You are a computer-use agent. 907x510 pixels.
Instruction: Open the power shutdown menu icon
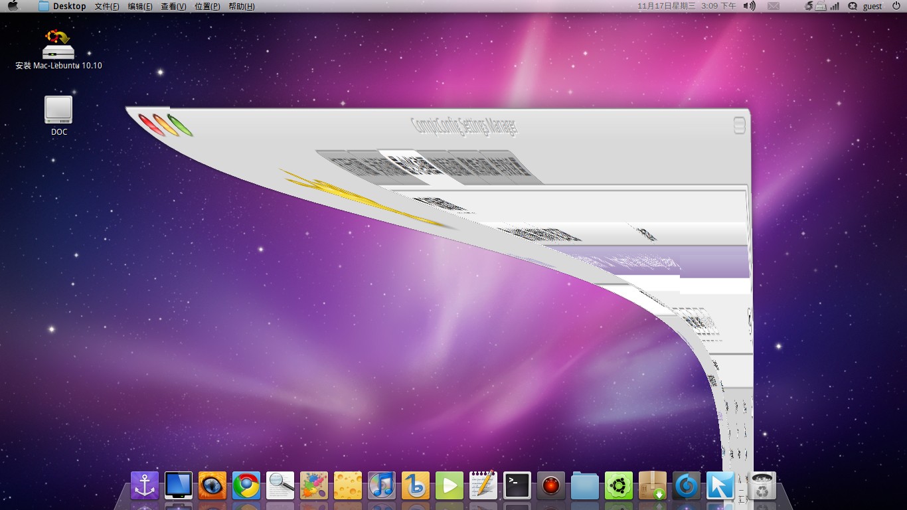[x=896, y=6]
